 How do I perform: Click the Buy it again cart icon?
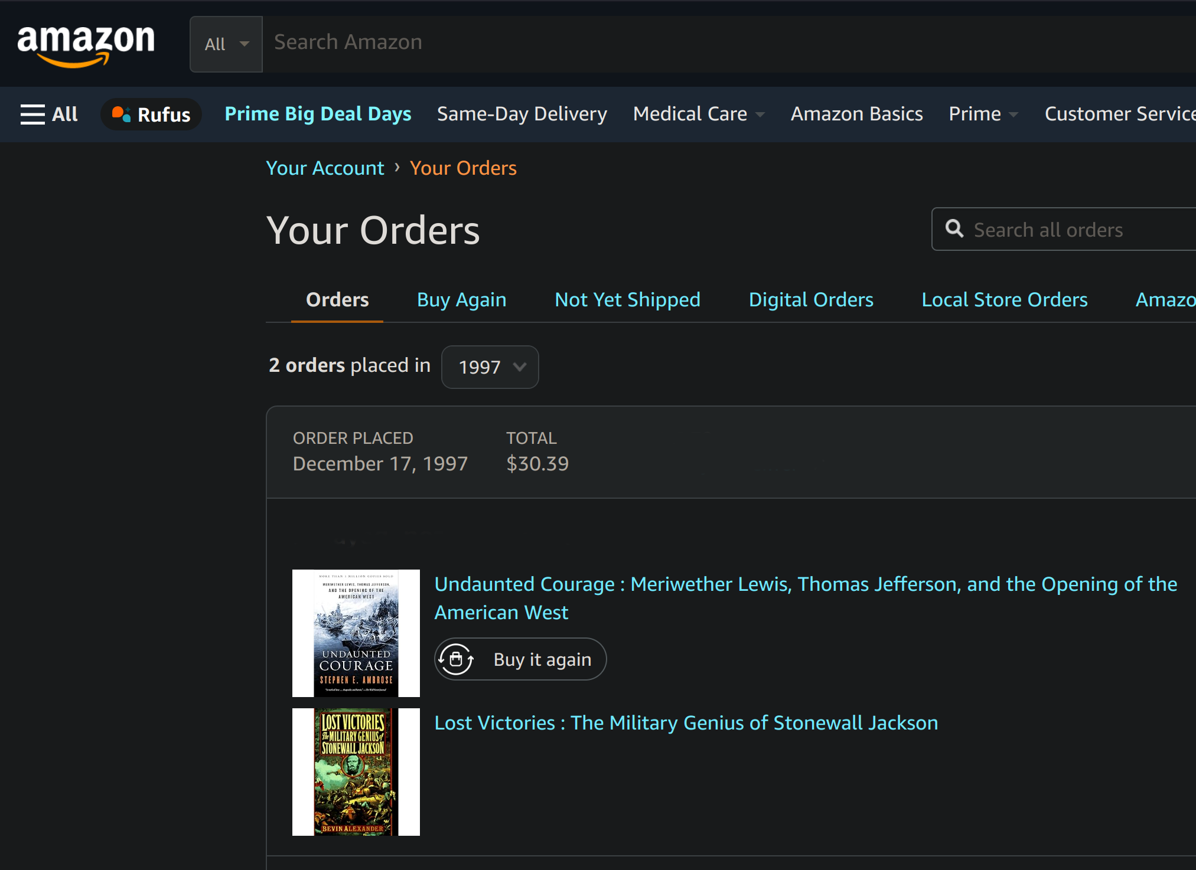(456, 659)
